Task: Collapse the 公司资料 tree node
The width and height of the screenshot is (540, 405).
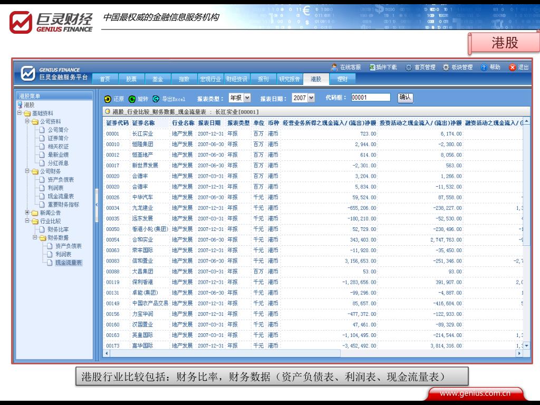Action: [x=27, y=121]
